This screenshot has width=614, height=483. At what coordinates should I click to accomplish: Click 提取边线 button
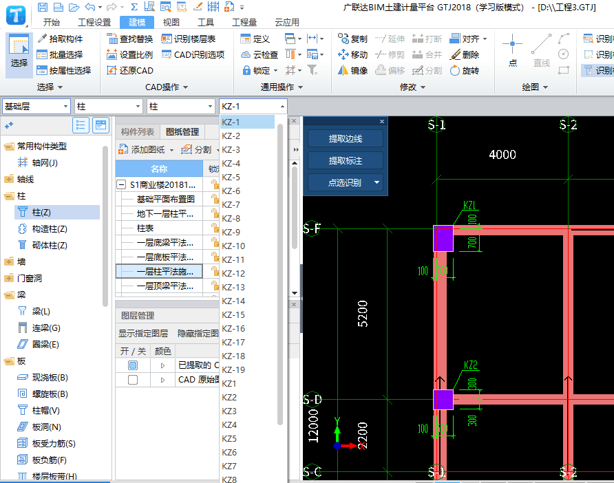346,138
